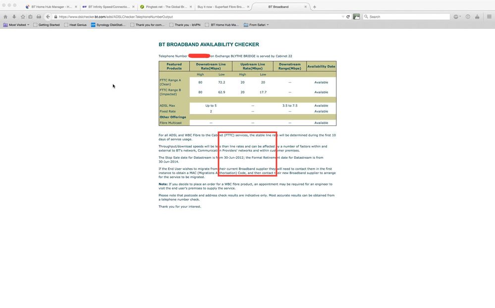This screenshot has height=308, width=495.
Task: Click the ADSL Max row label
Action: 167,106
